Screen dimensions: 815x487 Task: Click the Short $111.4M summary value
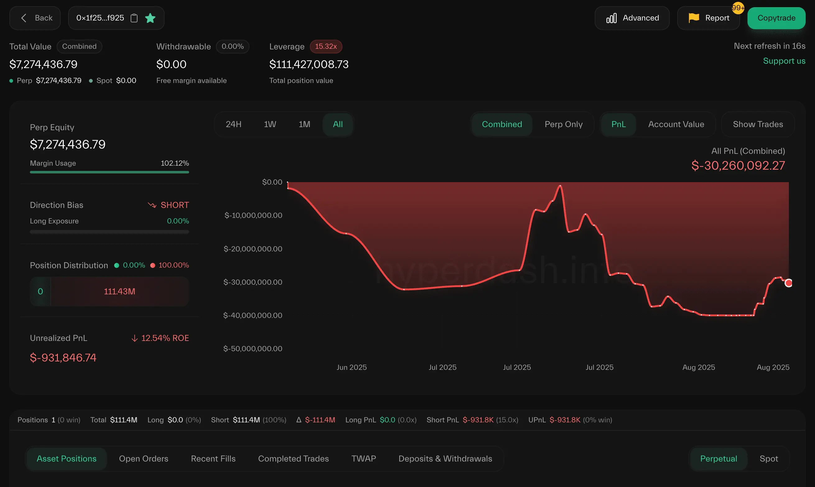247,420
